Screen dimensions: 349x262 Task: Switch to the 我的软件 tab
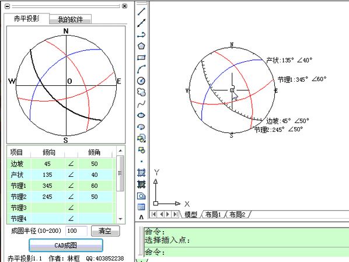point(71,19)
